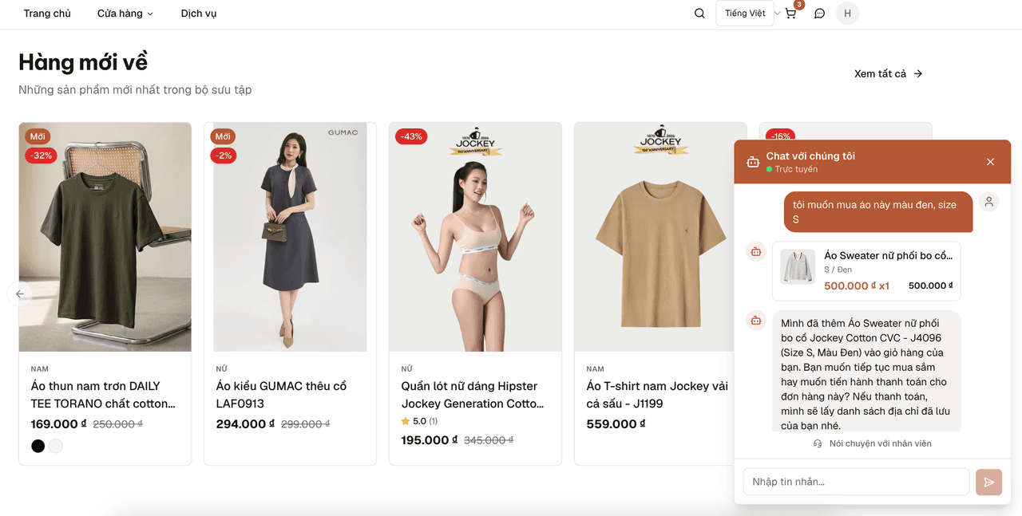Click the Mới badge on GUMAC dress
This screenshot has height=516, width=1022.
click(x=223, y=136)
